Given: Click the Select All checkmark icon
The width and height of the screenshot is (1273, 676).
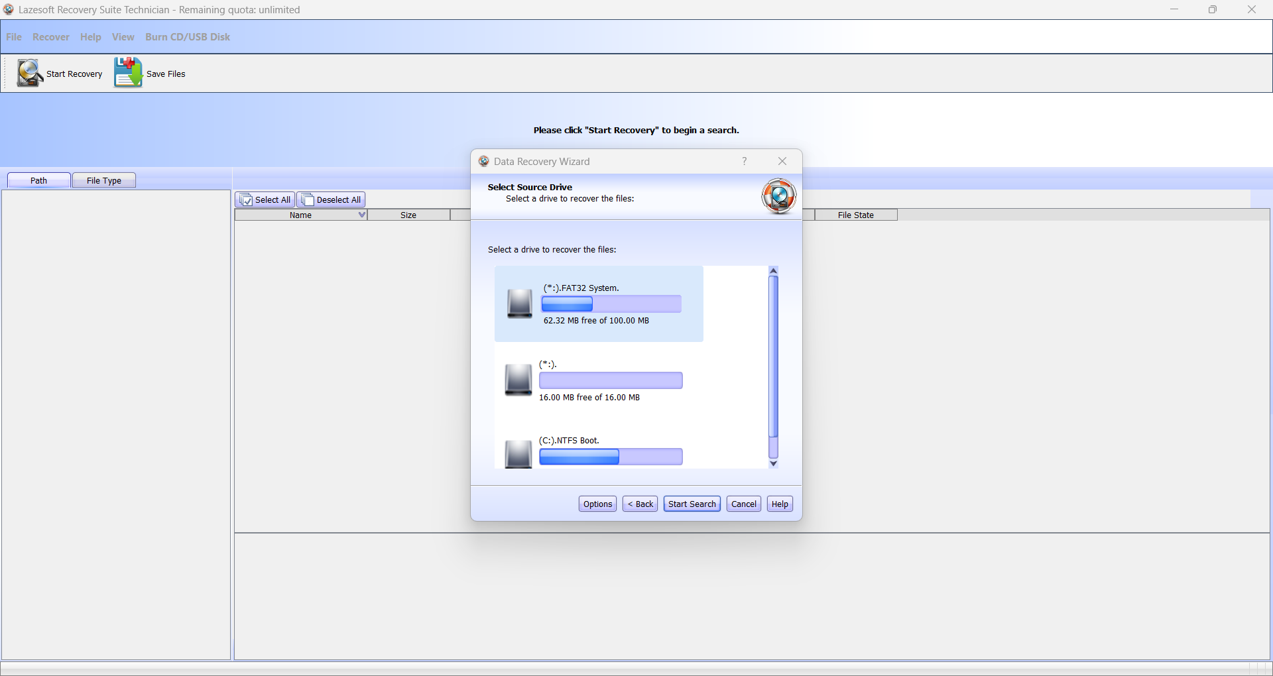Looking at the screenshot, I should (246, 199).
